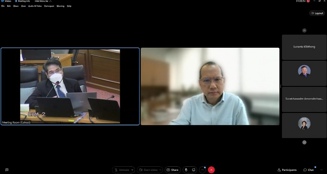
Task: Open the Audio & Video menu
Action: pyautogui.click(x=35, y=6)
